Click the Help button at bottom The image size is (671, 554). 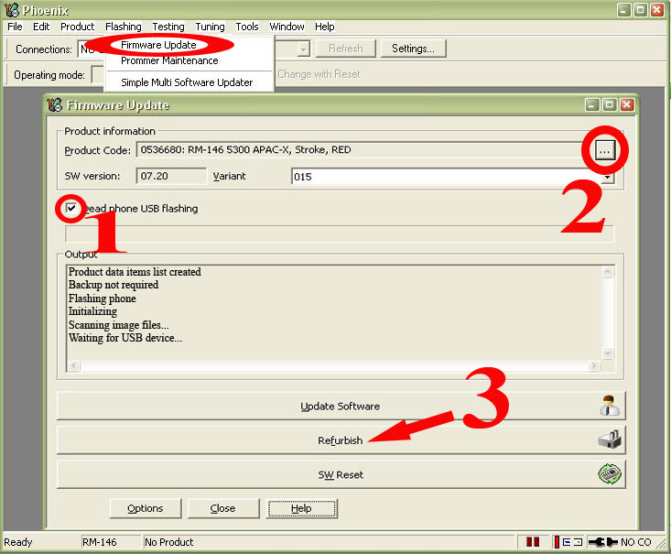click(301, 508)
